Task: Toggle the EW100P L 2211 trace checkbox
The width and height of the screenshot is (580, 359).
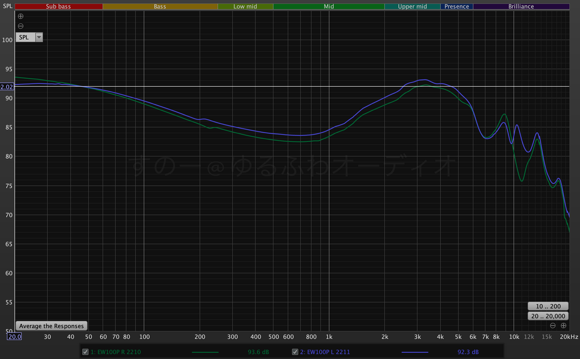Action: coord(295,352)
